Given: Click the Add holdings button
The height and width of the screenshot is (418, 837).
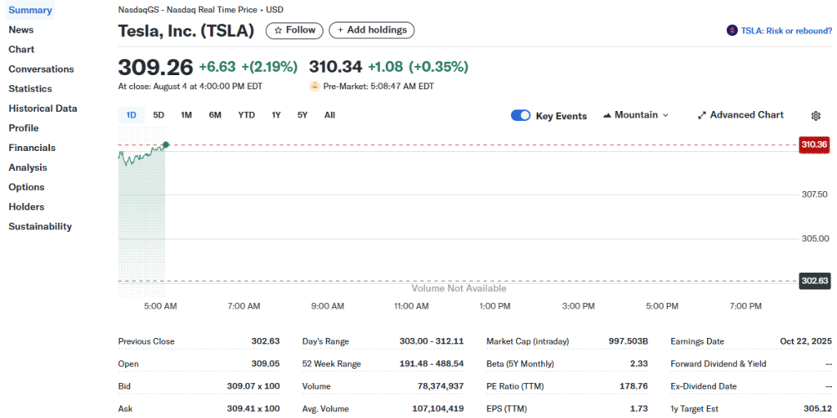Looking at the screenshot, I should pyautogui.click(x=372, y=30).
